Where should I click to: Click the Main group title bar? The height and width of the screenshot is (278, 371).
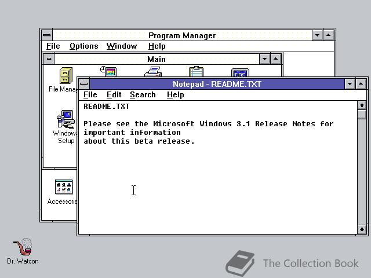coord(157,59)
